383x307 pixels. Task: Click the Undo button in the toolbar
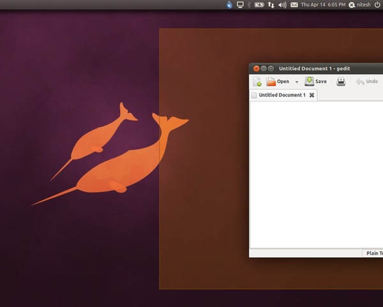click(x=367, y=82)
